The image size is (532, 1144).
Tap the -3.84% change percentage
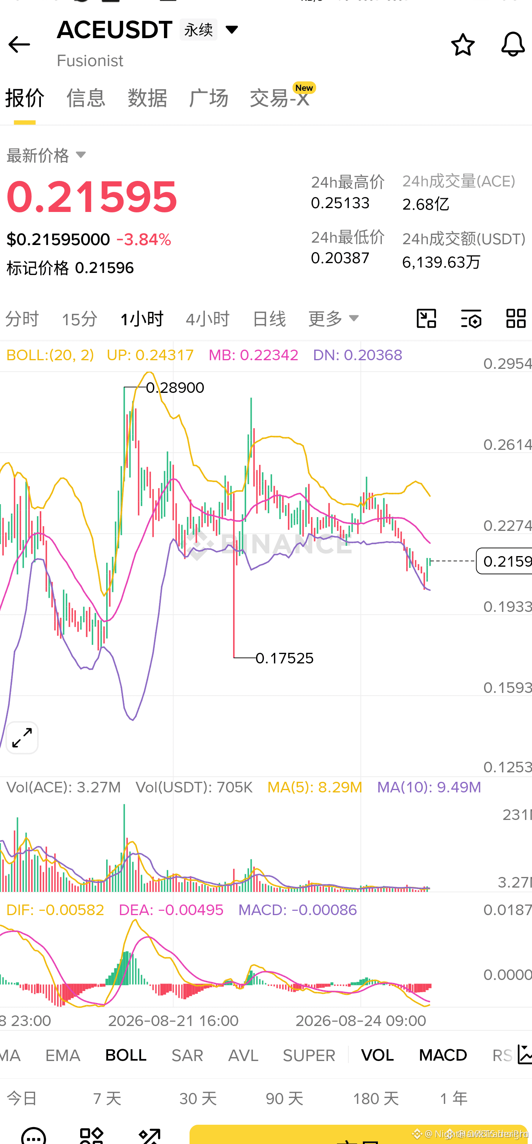tap(144, 240)
